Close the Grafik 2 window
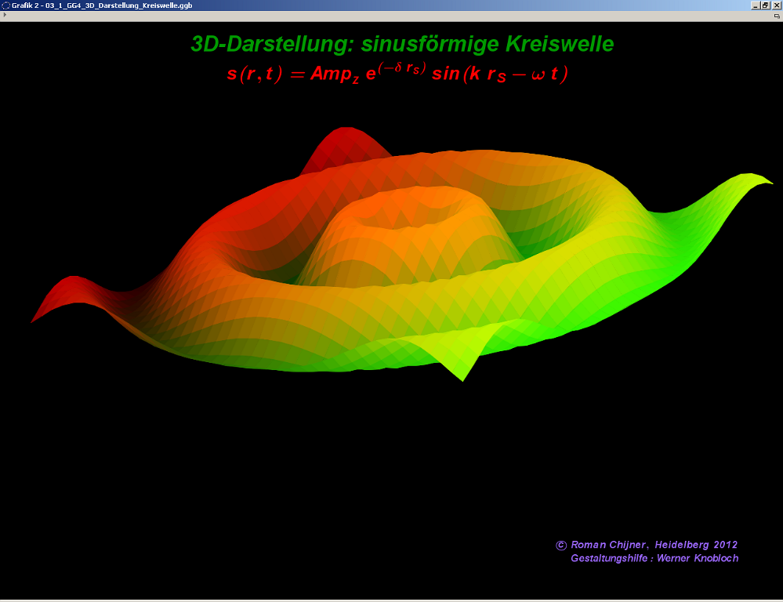Screen dimensions: 783x602 (777, 5)
